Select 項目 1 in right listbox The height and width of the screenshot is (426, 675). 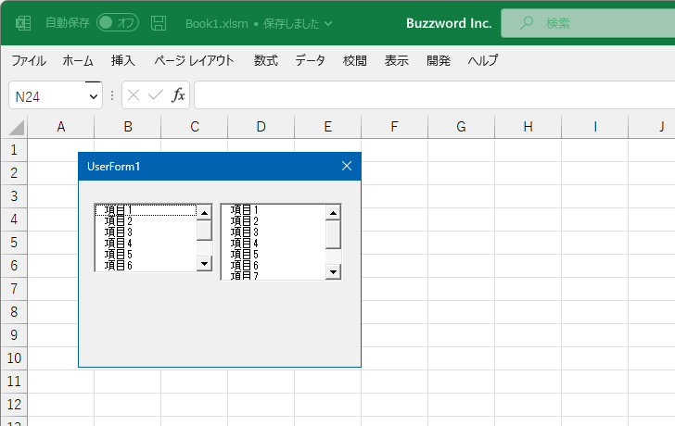coord(274,210)
